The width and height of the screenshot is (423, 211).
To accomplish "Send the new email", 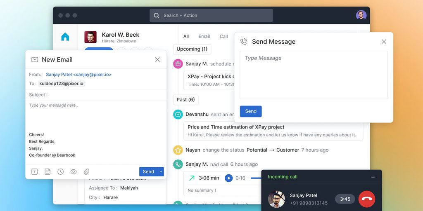I will pos(148,172).
